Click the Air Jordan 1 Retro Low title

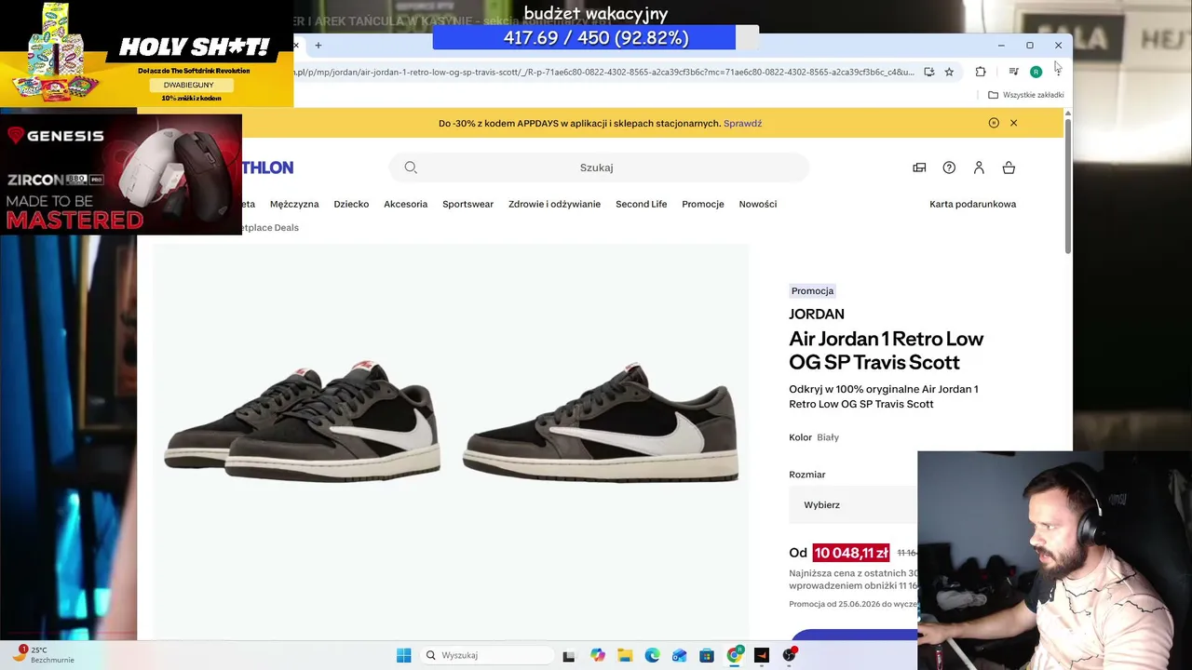pyautogui.click(x=886, y=350)
